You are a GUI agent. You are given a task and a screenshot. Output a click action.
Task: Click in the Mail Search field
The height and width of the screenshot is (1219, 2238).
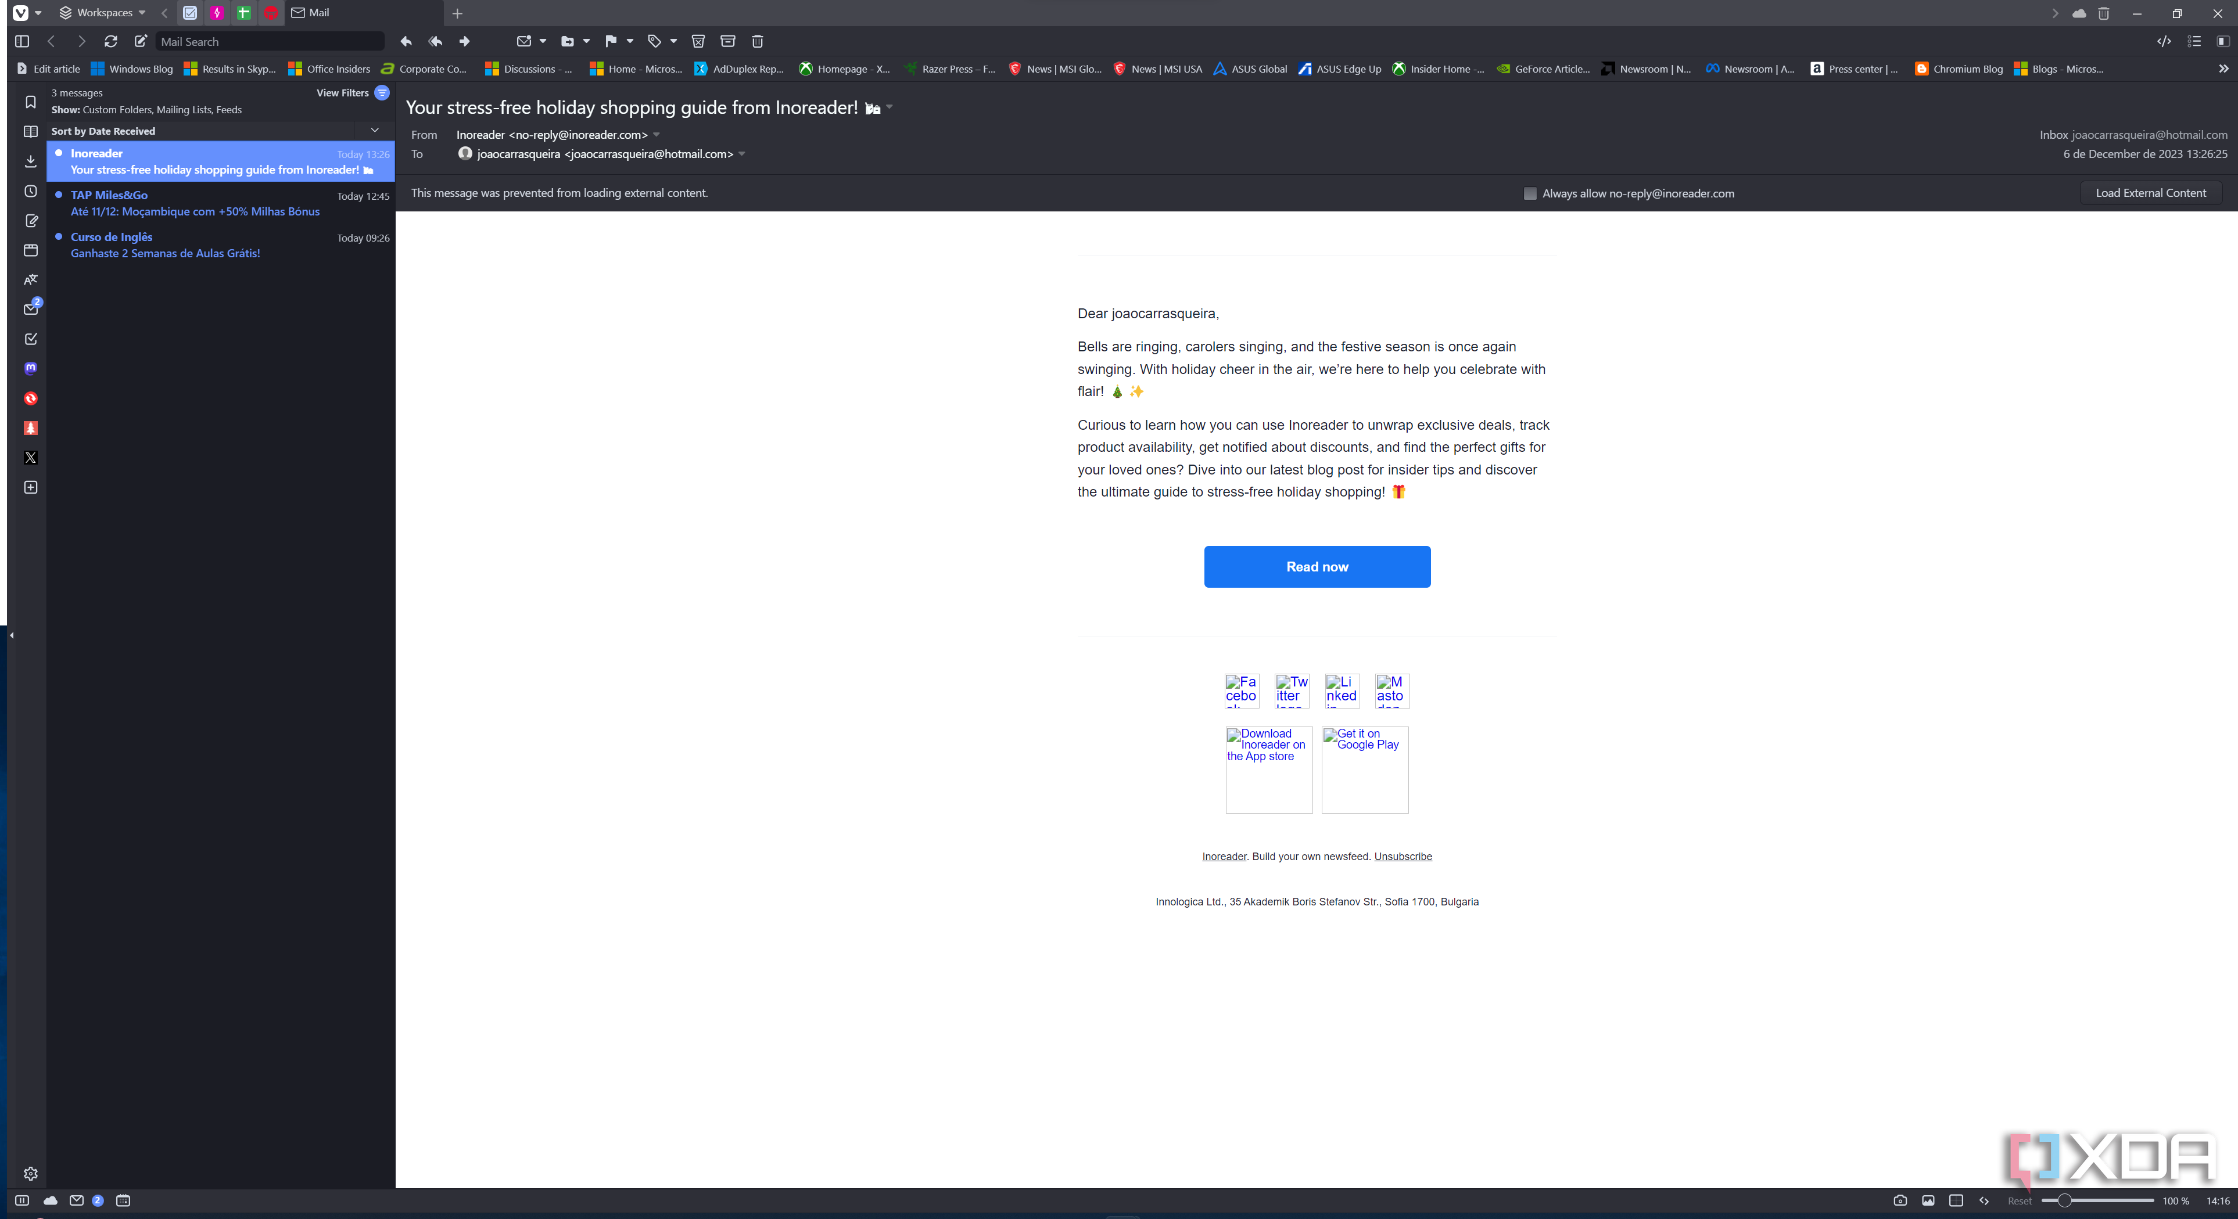pyautogui.click(x=270, y=42)
